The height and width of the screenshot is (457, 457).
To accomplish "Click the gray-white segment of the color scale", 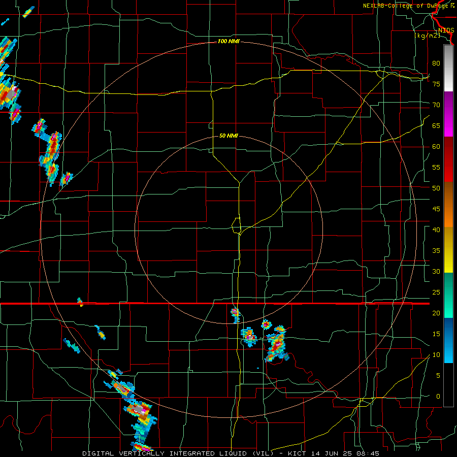I will pos(448,68).
